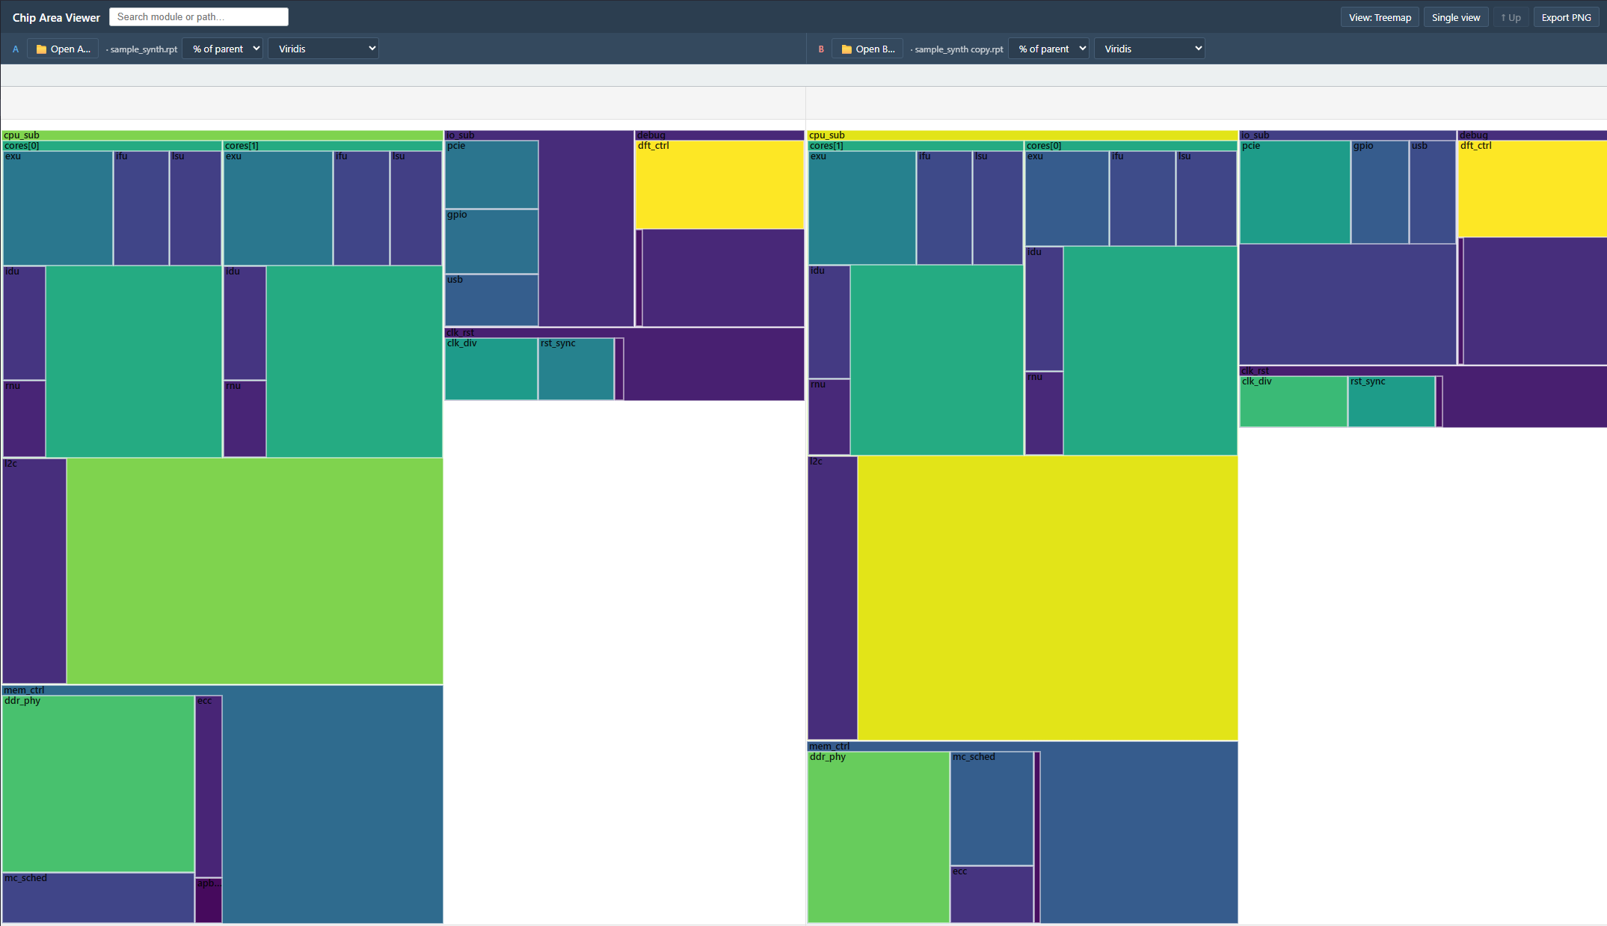Screen dimensions: 1607x926
Task: Select debug header in panel B
Action: pos(1532,135)
